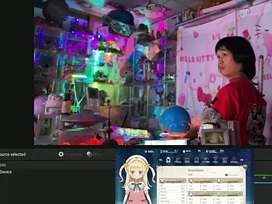Select the Device source in the list

(6, 172)
